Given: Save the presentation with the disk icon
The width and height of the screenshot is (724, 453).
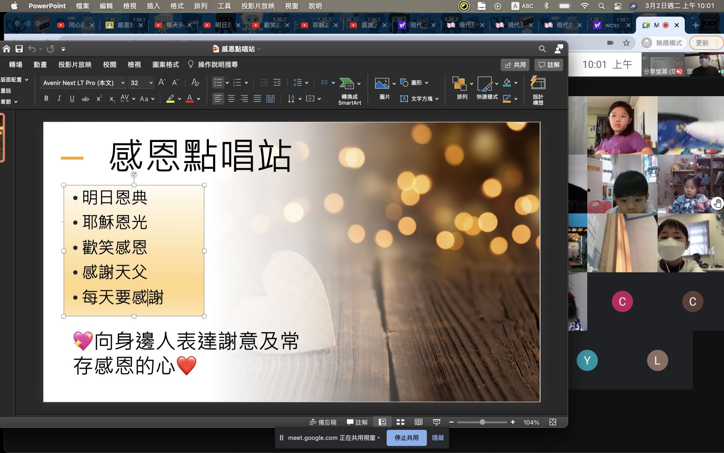Looking at the screenshot, I should (x=19, y=49).
